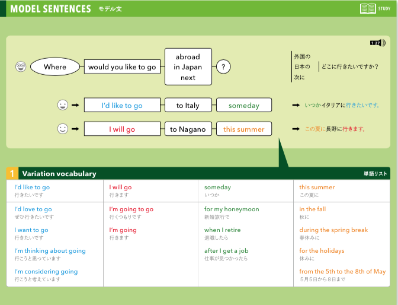Click the red 'I'm going' entry

pos(123,230)
